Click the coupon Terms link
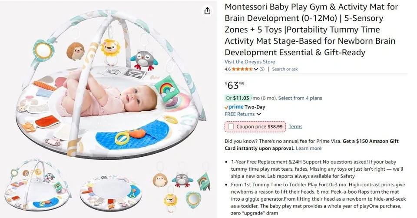Image resolution: width=417 pixels, height=218 pixels. coord(295,127)
